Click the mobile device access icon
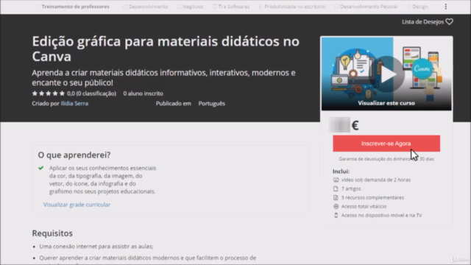The width and height of the screenshot is (471, 265). [336, 215]
